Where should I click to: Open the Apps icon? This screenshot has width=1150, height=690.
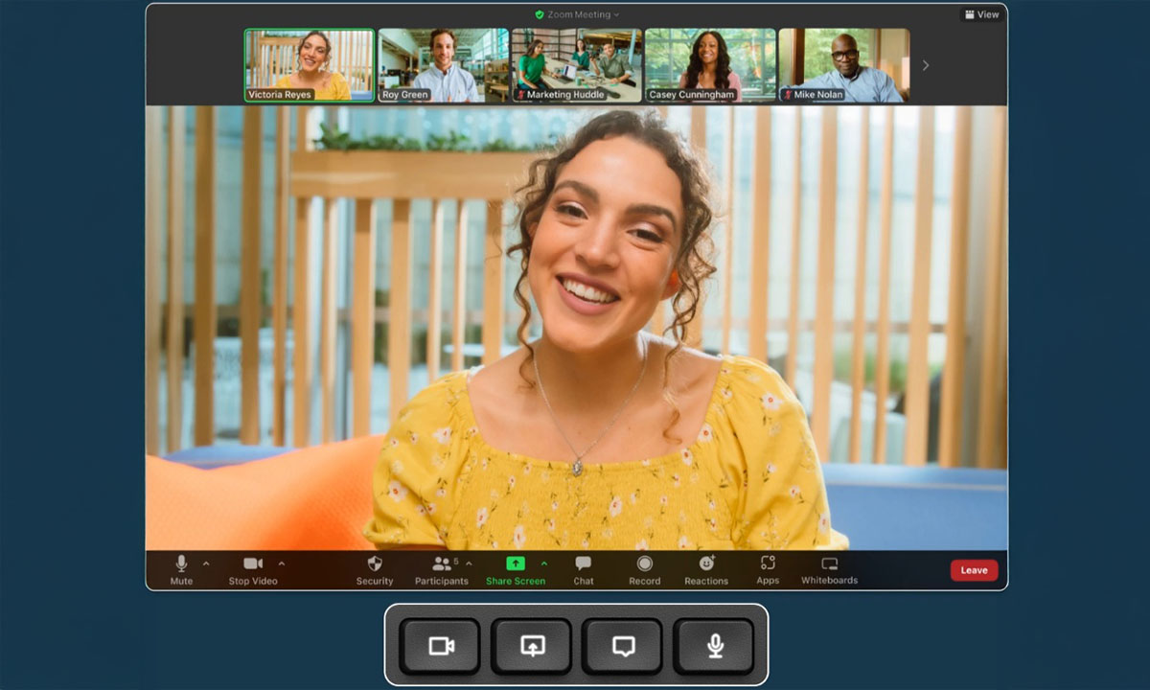click(x=768, y=564)
